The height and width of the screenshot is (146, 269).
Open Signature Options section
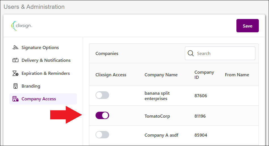43,48
